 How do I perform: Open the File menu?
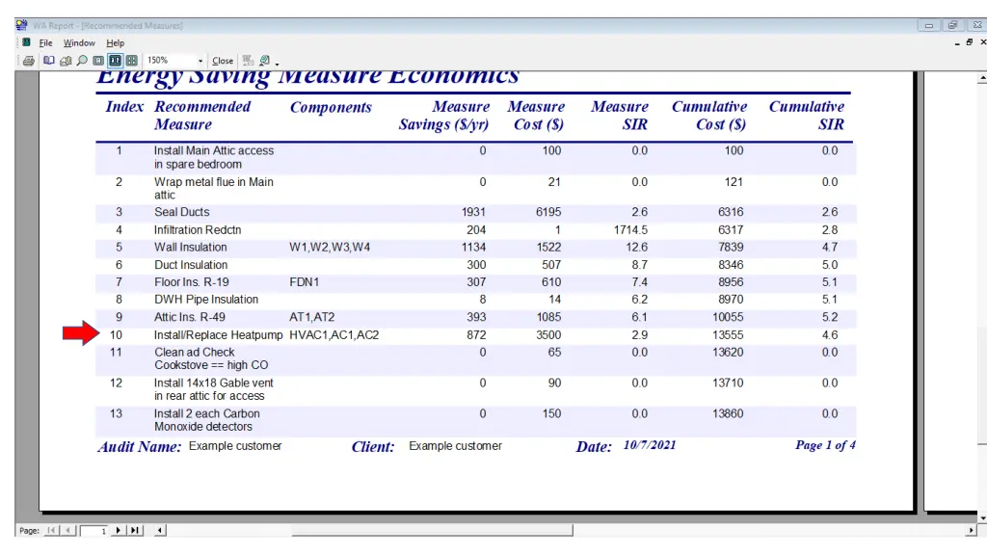tap(45, 42)
